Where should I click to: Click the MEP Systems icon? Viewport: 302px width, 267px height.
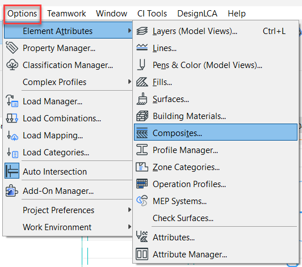pos(142,201)
